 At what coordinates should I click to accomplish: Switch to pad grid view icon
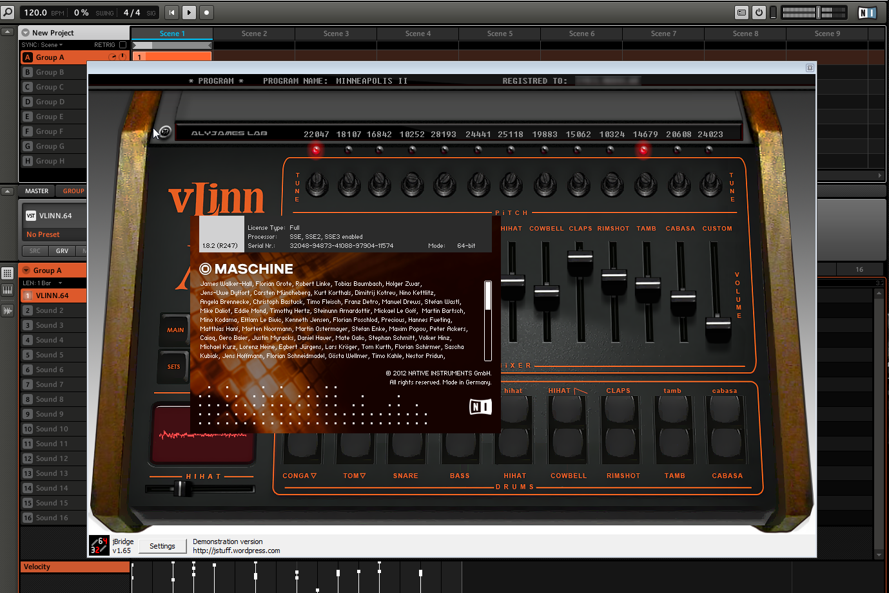(8, 273)
